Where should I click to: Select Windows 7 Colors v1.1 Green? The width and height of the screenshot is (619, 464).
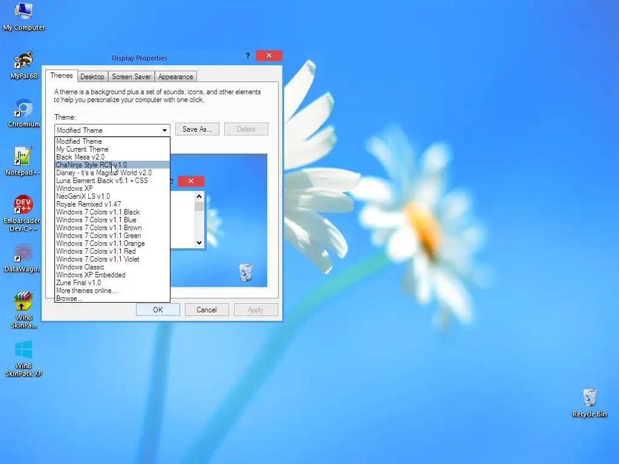[x=112, y=236]
